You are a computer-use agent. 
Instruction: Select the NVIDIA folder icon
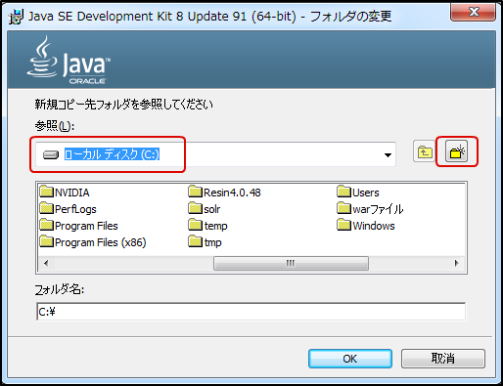coord(46,192)
